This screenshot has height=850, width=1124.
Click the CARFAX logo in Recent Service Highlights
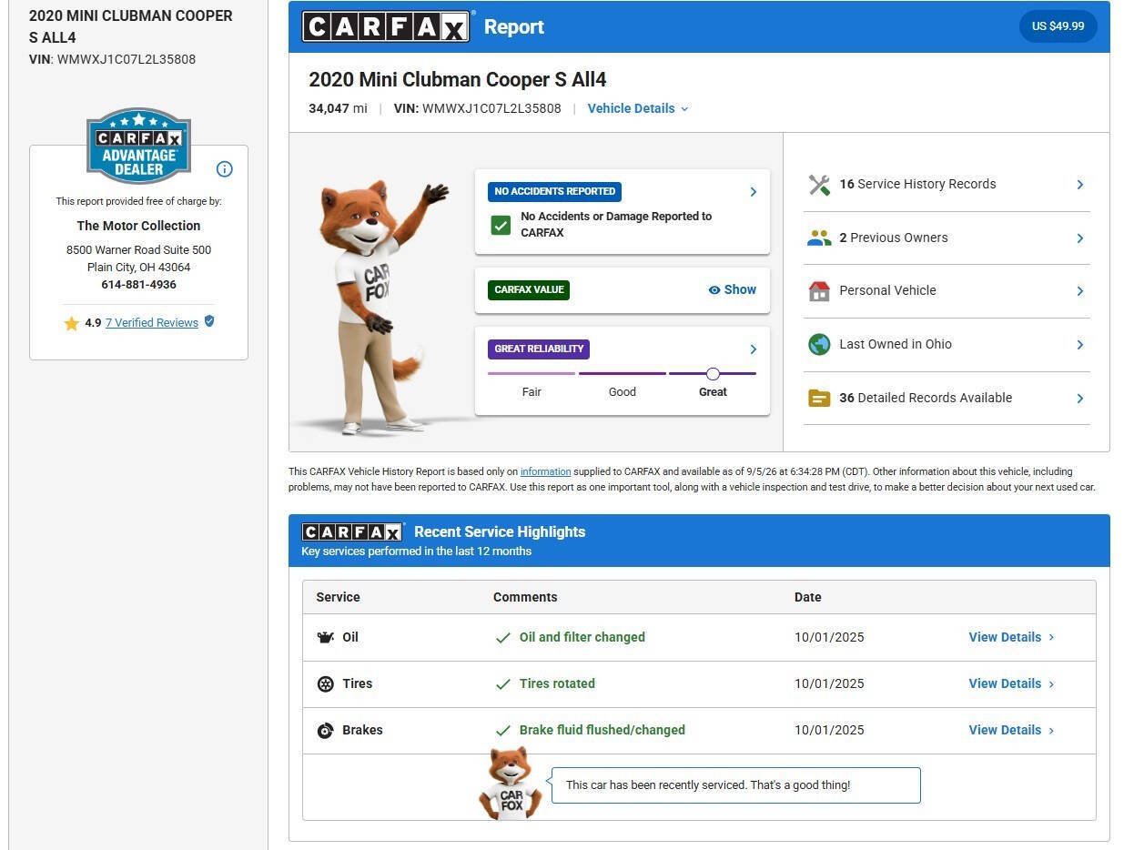(352, 532)
